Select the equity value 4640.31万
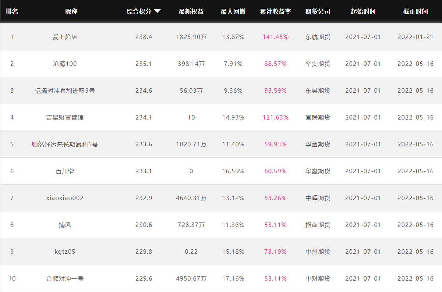 pyautogui.click(x=191, y=198)
